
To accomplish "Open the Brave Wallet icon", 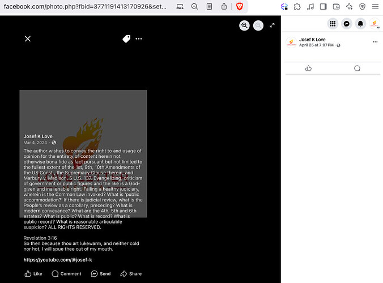I will point(337,7).
